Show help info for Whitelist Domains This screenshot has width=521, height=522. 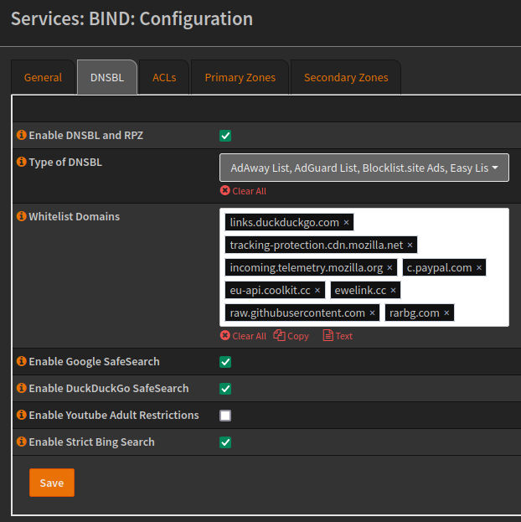click(22, 216)
